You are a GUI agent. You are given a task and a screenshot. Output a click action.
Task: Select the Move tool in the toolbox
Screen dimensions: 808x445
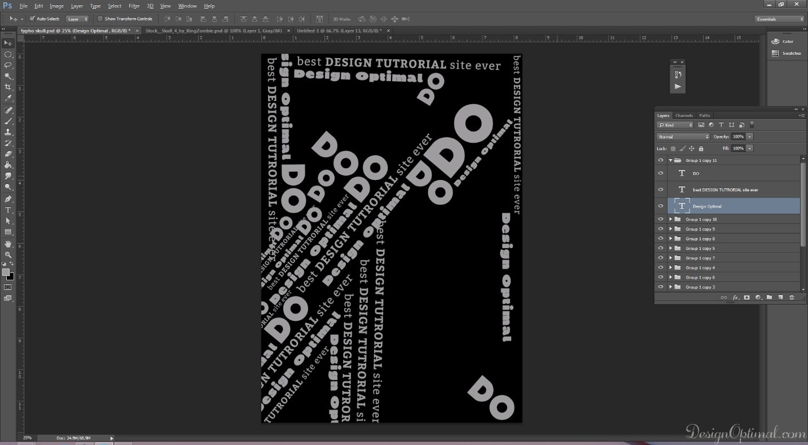pyautogui.click(x=8, y=43)
